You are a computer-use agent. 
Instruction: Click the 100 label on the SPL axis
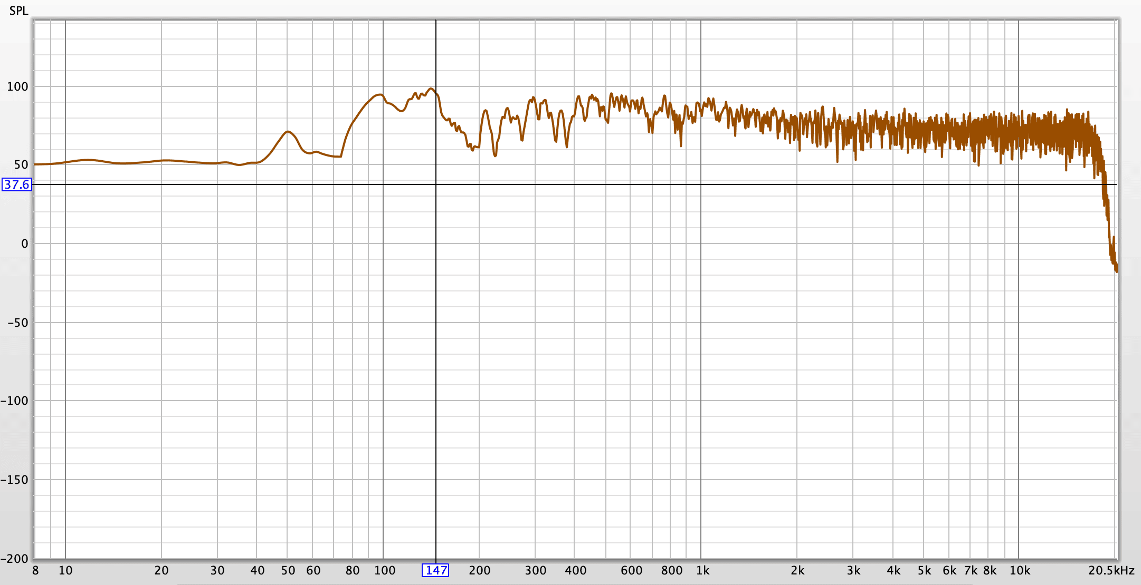[x=17, y=86]
